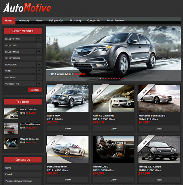Go to the Inventory menu item
This screenshot has width=183, height=185.
point(24,21)
